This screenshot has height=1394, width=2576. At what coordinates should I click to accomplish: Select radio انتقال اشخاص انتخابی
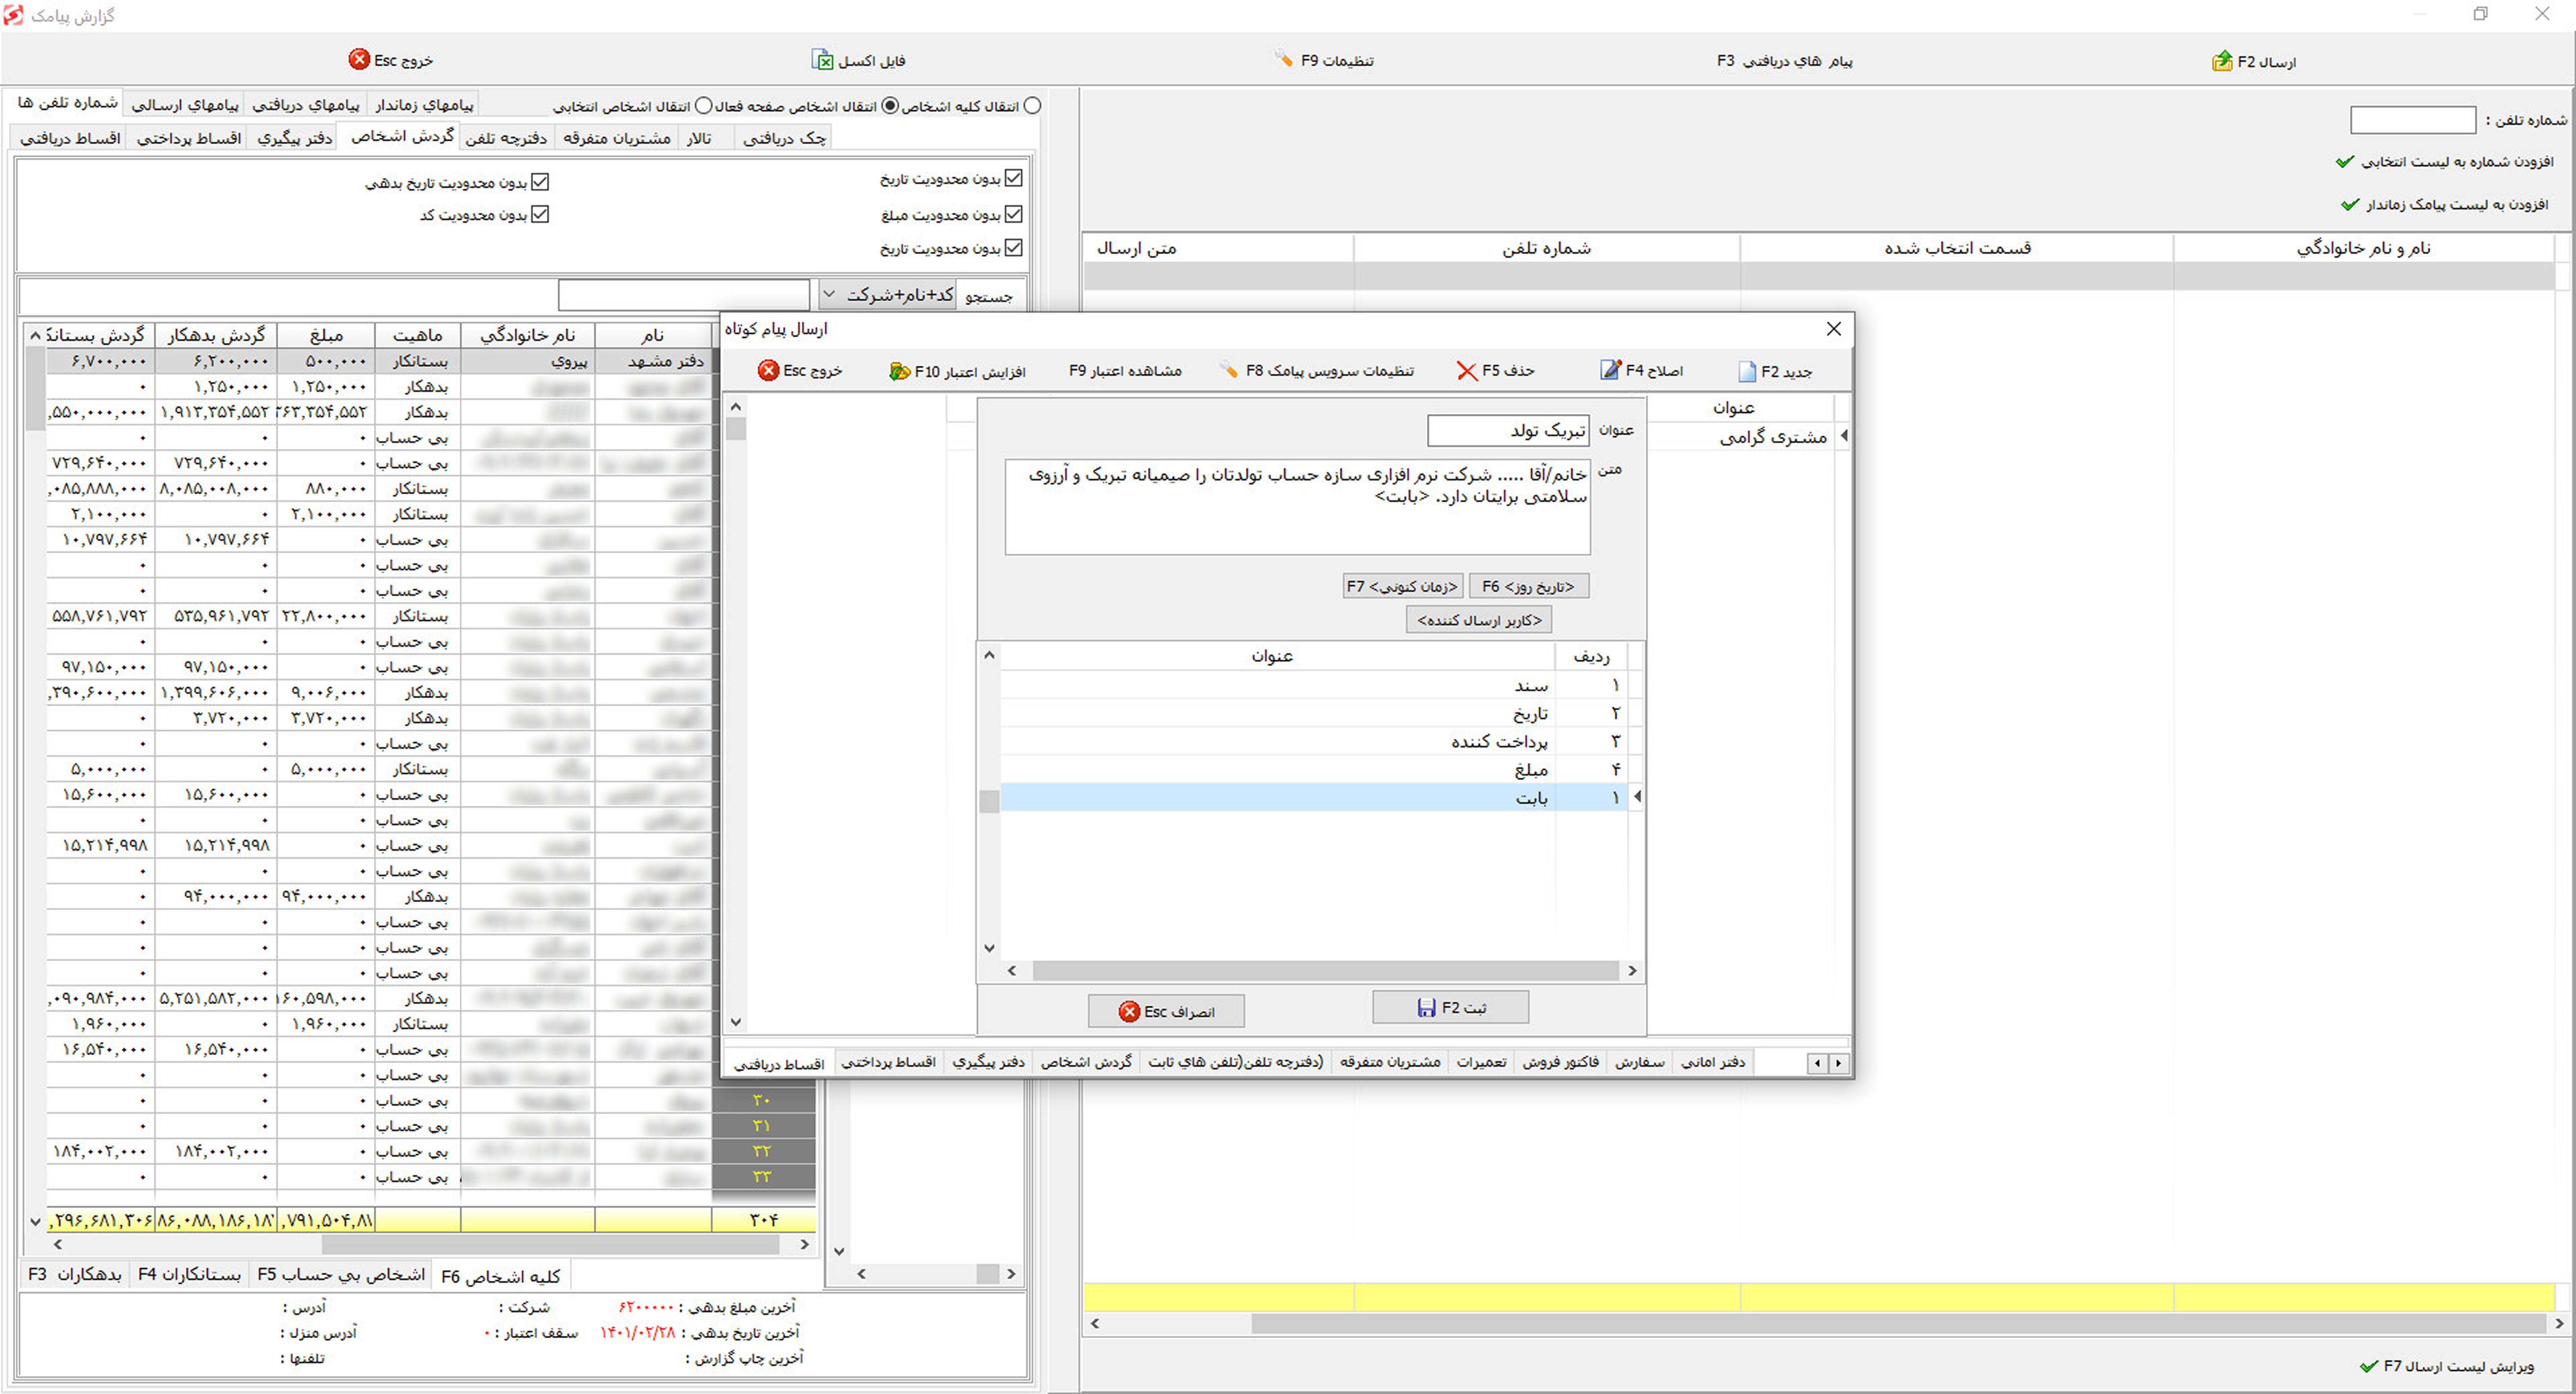tap(704, 106)
